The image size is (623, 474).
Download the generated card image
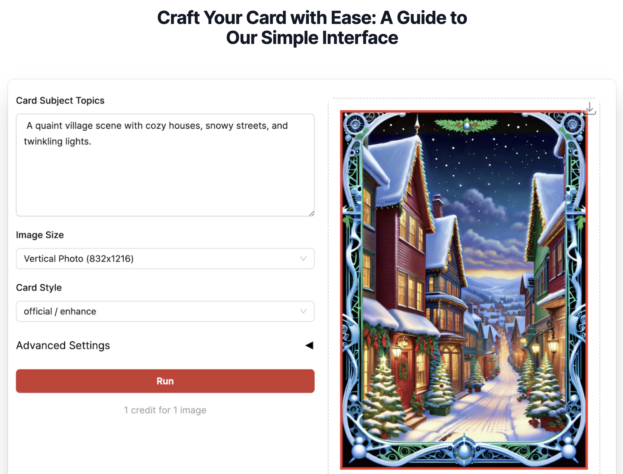[590, 109]
